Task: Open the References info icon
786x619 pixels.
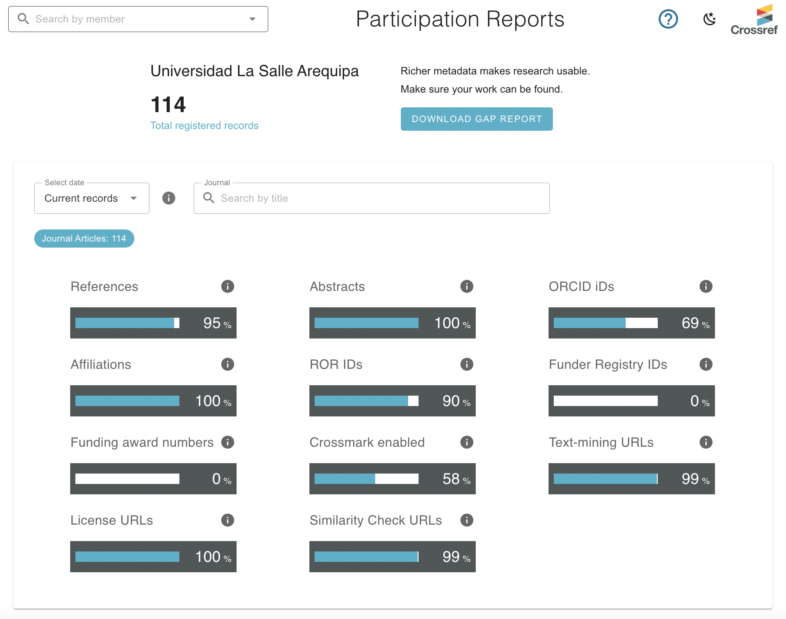Action: point(227,286)
